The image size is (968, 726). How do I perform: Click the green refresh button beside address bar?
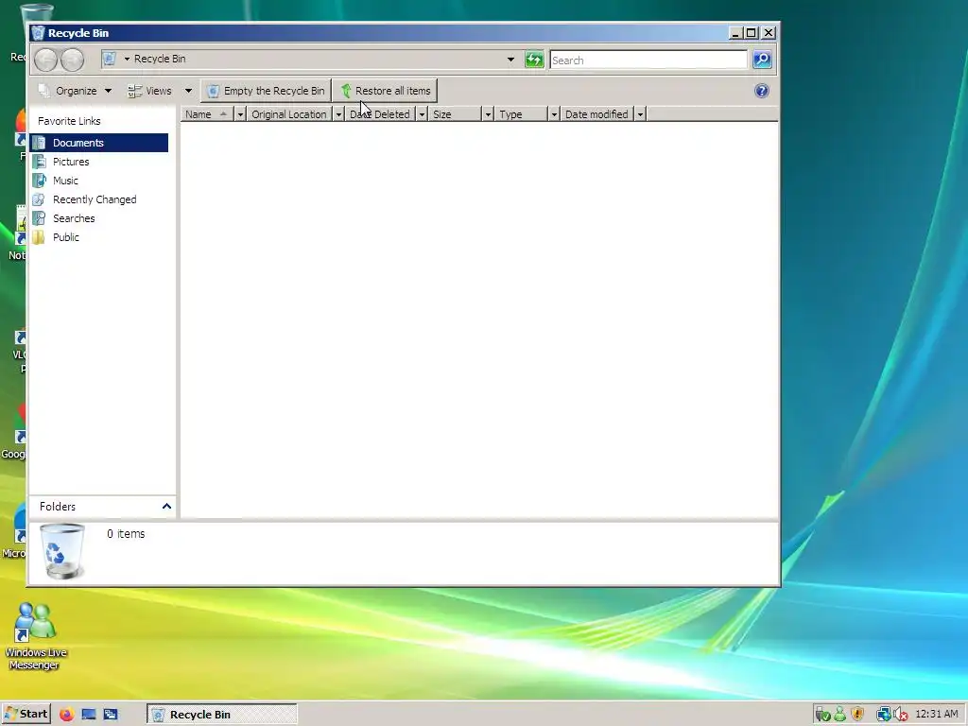click(534, 60)
